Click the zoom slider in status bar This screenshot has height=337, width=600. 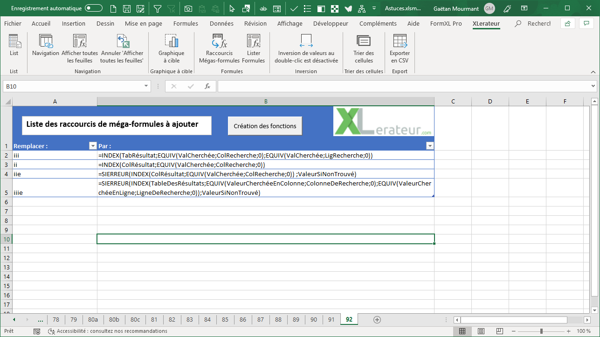tap(541, 331)
